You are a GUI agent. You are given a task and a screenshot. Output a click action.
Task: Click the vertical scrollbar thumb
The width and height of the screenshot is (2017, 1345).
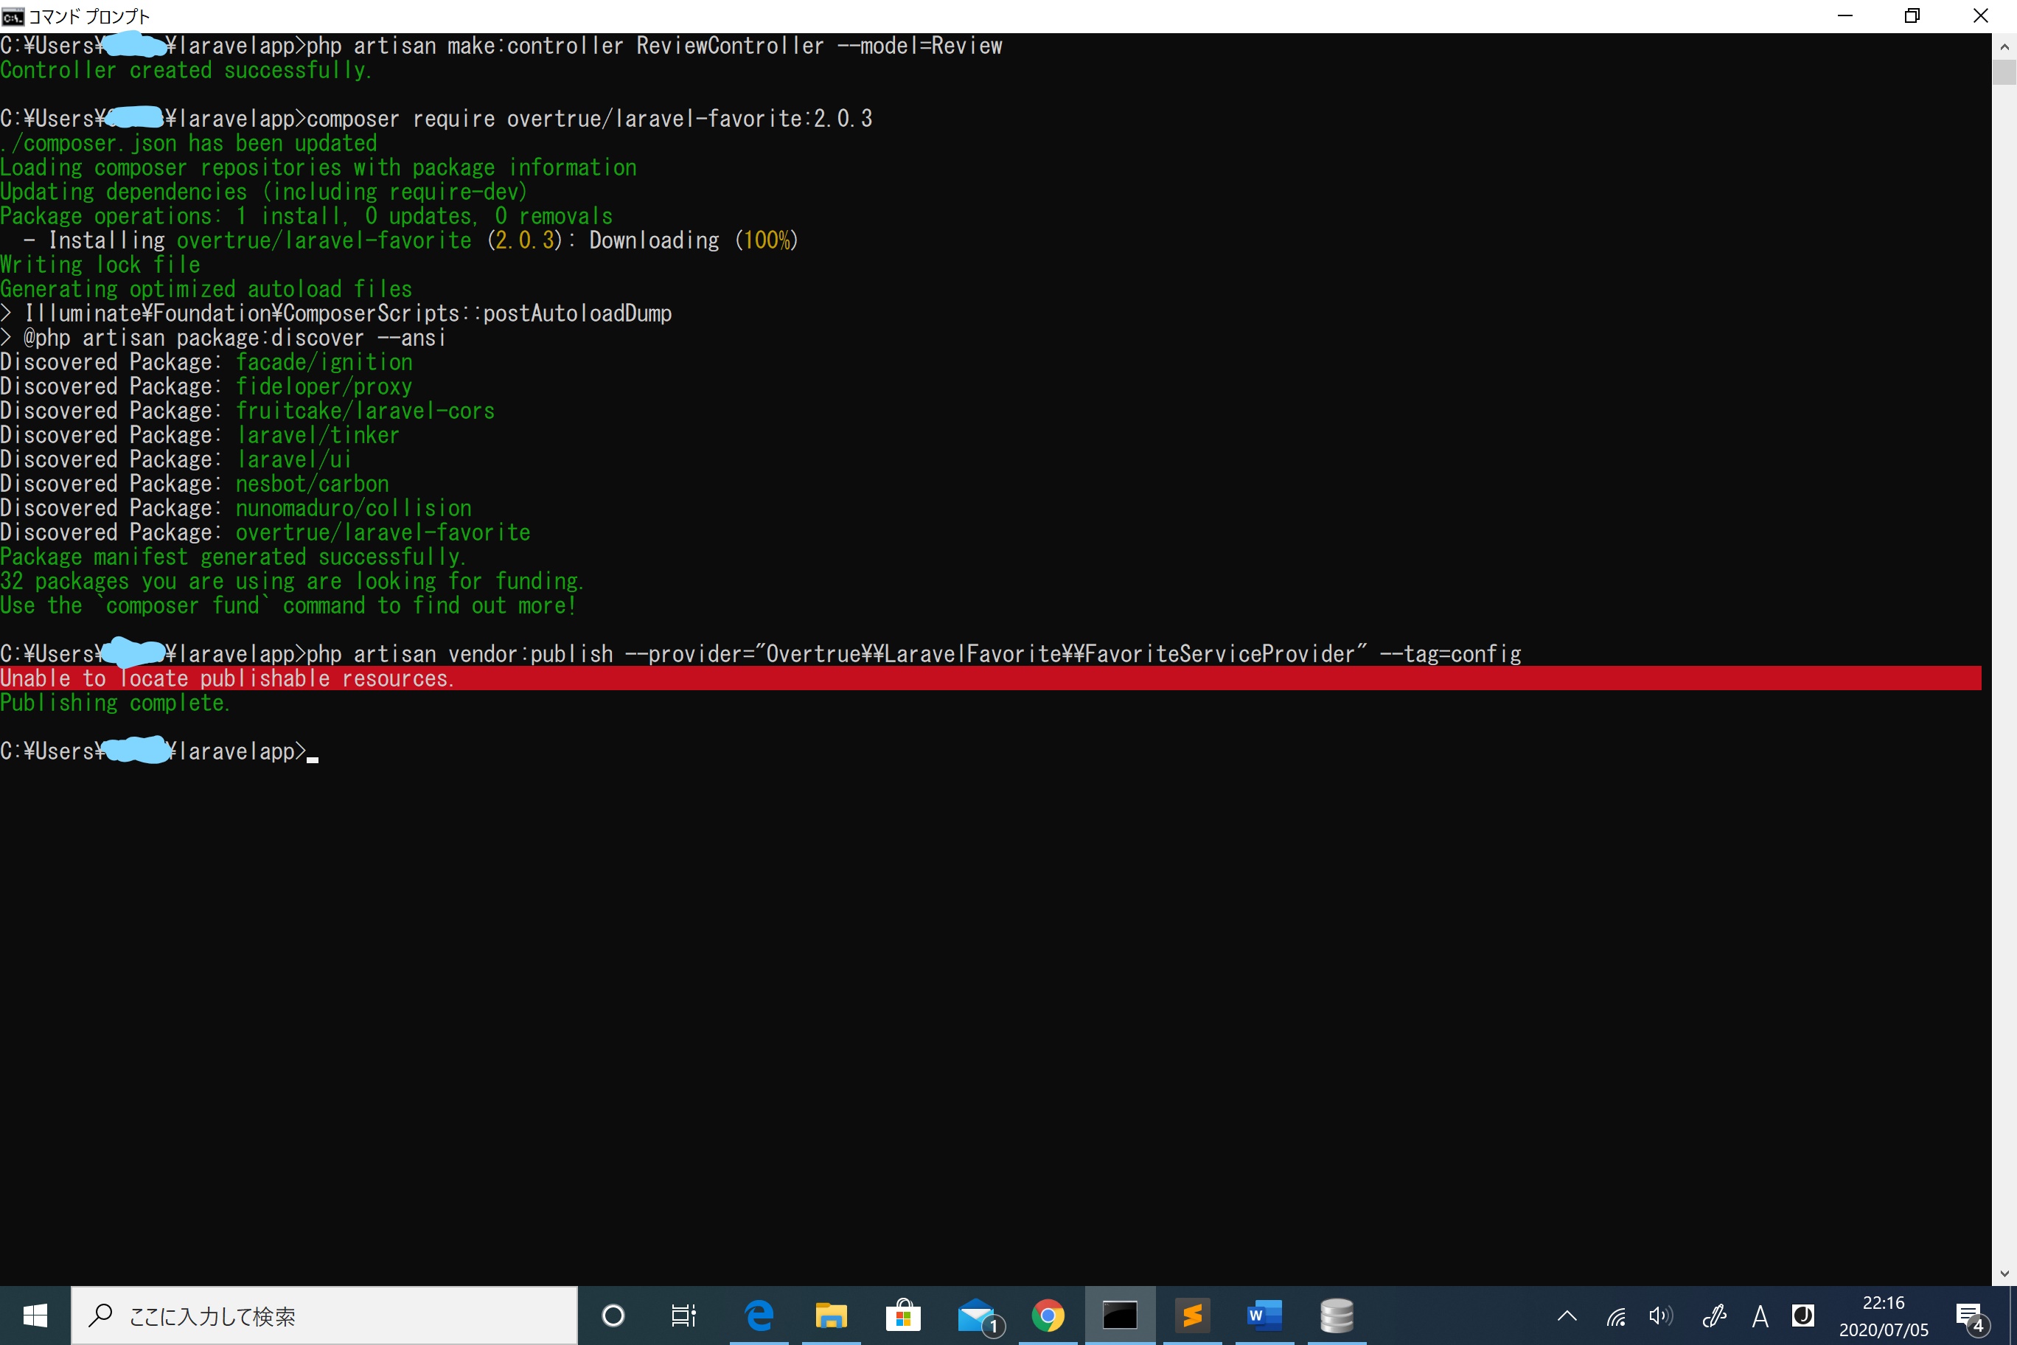click(x=2004, y=72)
